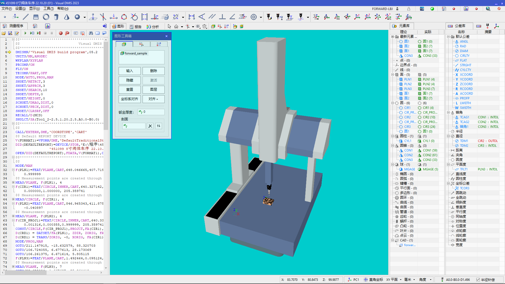
Task: Select the 测量程序 tab
Action: click(x=13, y=26)
